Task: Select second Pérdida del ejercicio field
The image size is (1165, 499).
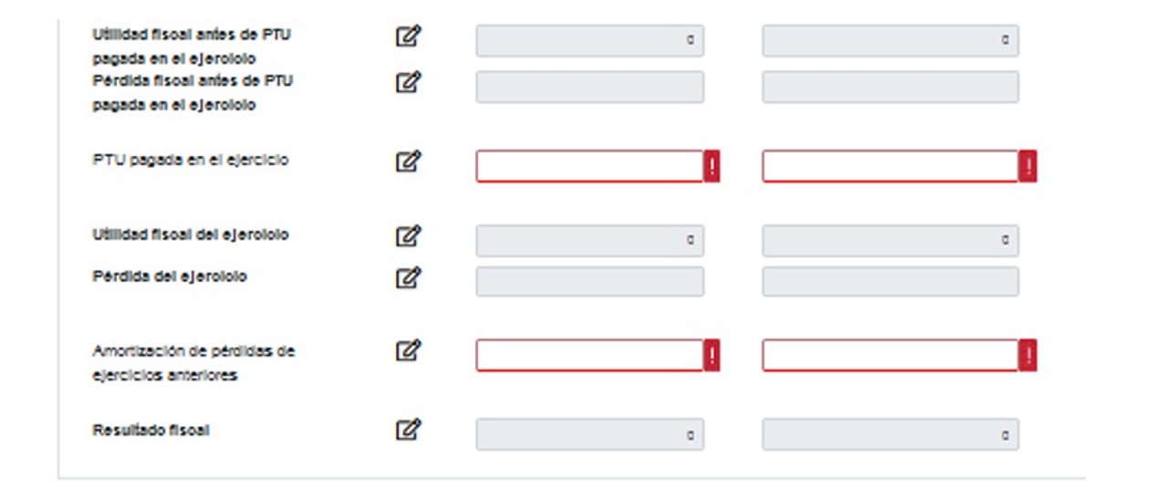Action: [x=889, y=282]
